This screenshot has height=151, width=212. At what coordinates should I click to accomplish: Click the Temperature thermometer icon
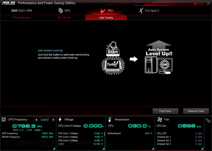point(110,120)
